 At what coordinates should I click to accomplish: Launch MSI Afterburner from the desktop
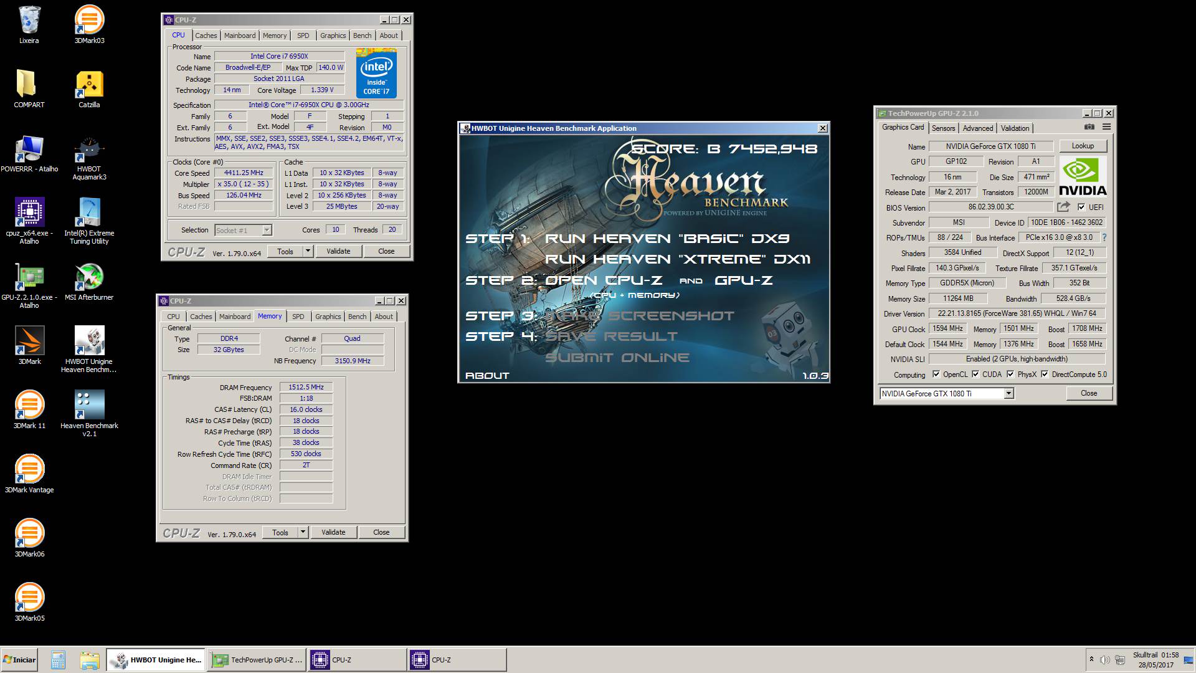[x=89, y=282]
